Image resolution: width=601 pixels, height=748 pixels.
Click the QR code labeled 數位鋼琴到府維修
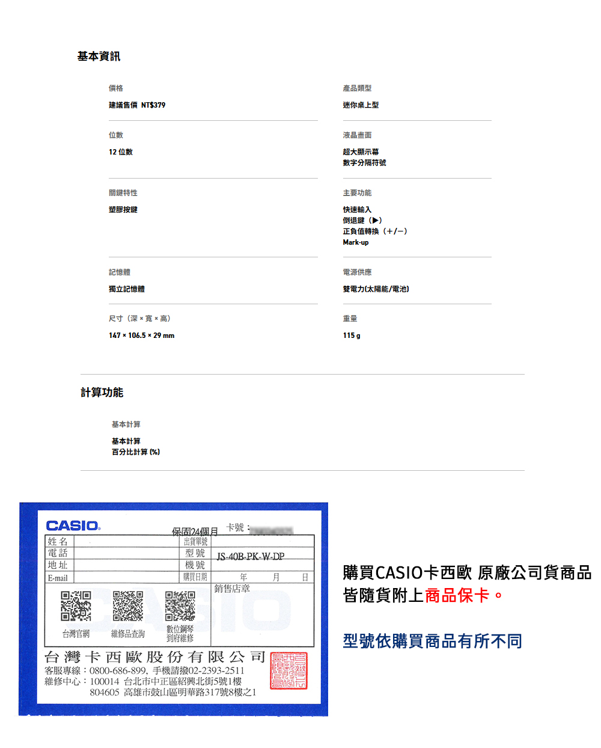click(180, 605)
